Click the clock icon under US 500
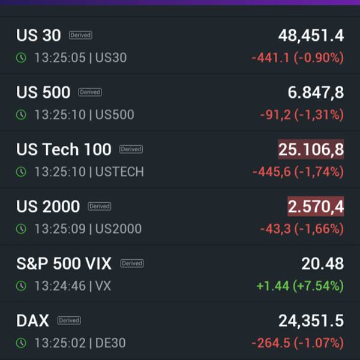This screenshot has width=360, height=360. point(21,115)
